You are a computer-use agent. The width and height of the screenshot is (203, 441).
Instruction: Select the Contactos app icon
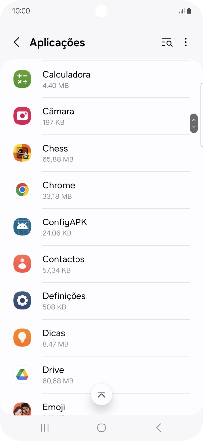tap(22, 264)
